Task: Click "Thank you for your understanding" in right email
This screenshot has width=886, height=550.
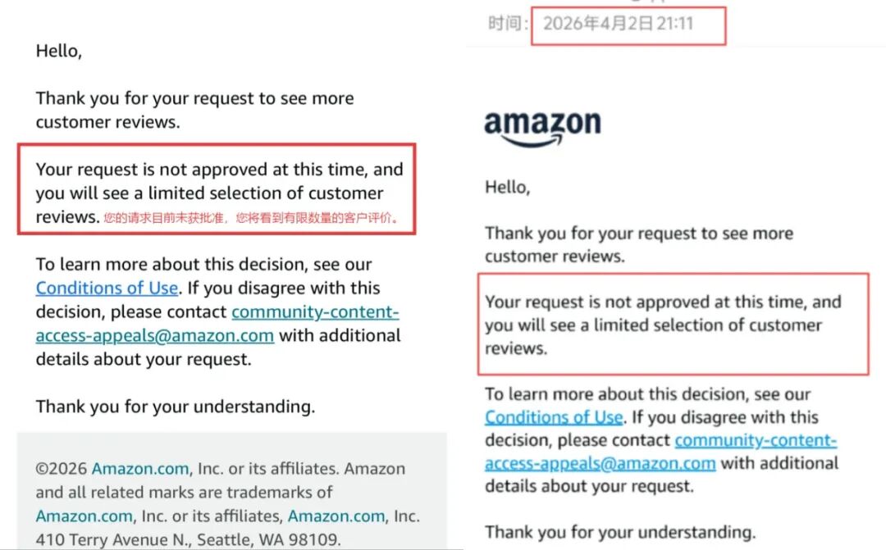Action: click(619, 532)
